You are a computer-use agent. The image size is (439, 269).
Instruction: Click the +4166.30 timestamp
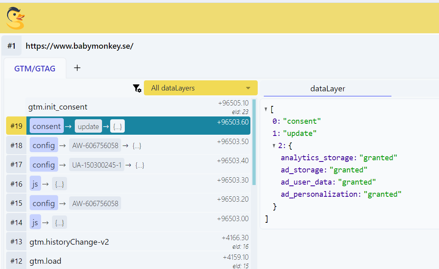(235, 238)
